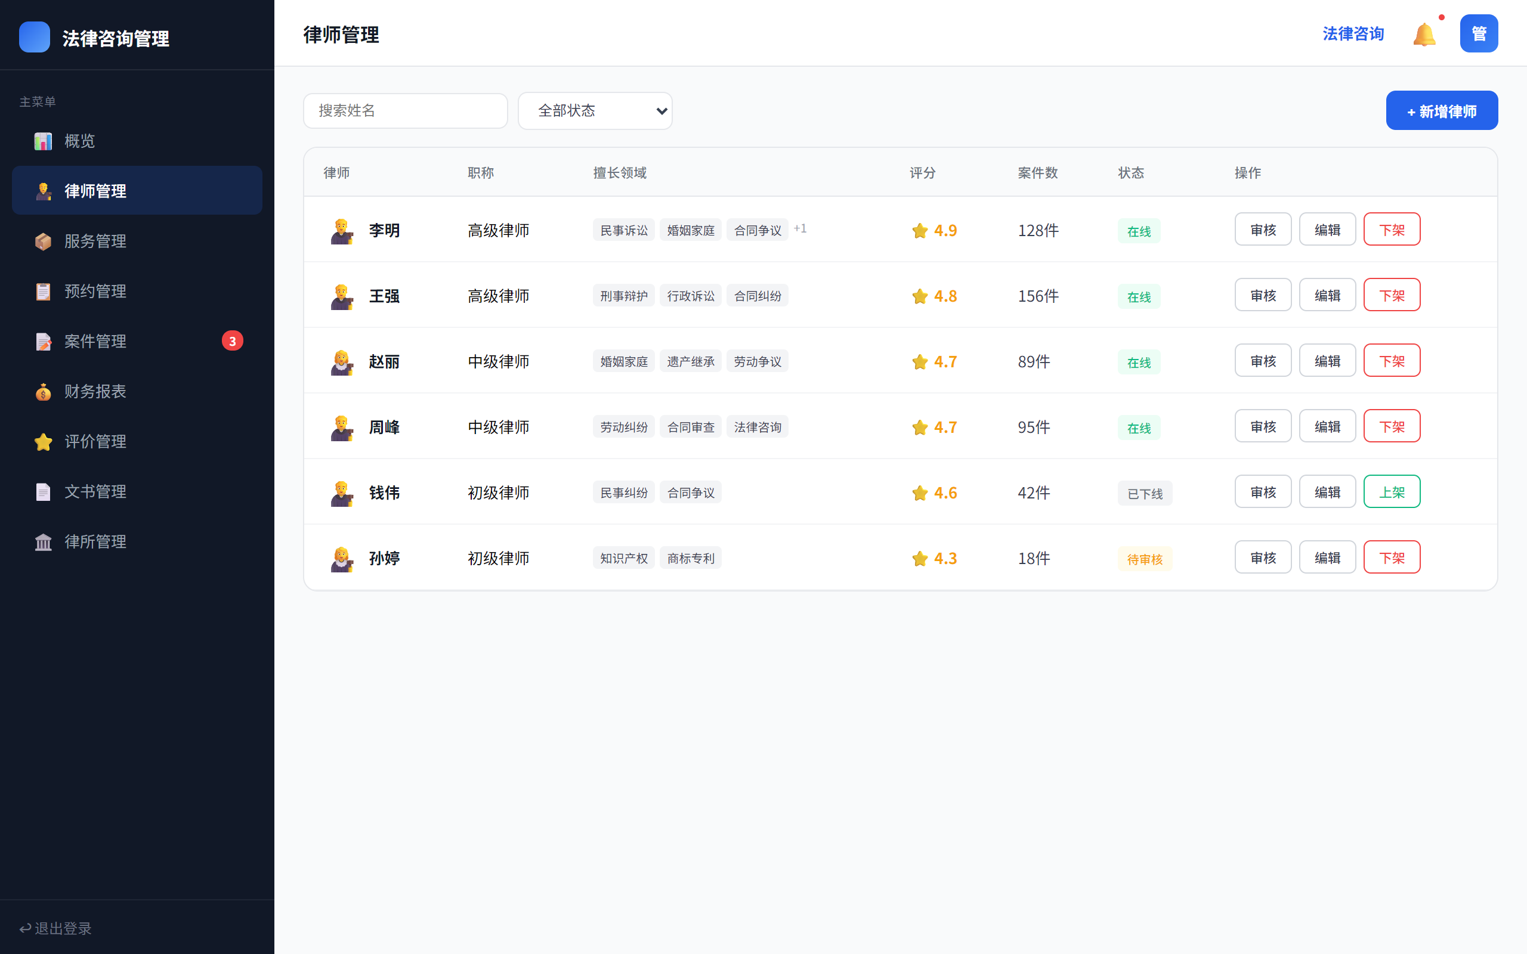
Task: Click 下架 for 王强
Action: click(x=1392, y=295)
